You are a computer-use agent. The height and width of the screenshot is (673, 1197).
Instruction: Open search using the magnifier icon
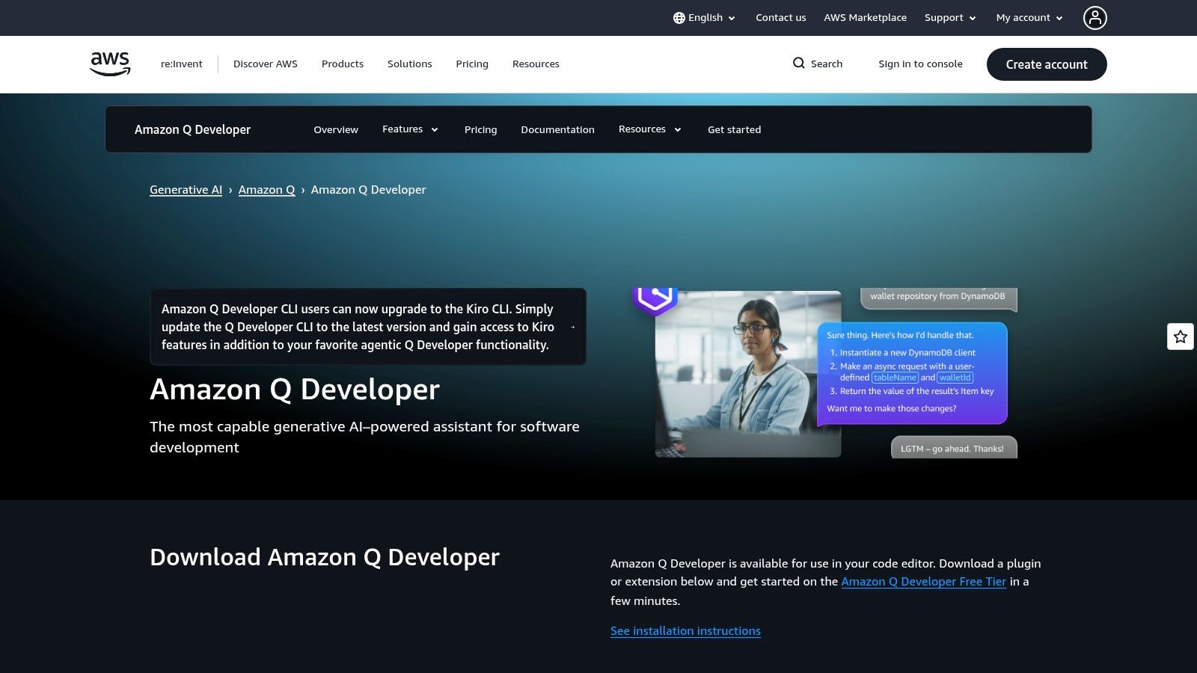point(799,64)
